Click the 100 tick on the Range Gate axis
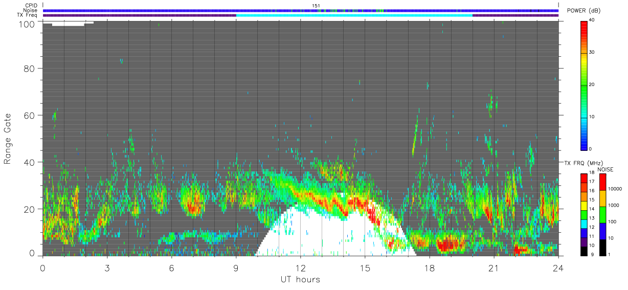628x290 pixels. [x=26, y=24]
